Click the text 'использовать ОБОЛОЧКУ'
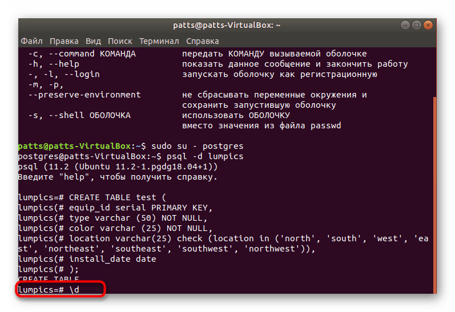This screenshot has width=455, height=312. coord(236,115)
